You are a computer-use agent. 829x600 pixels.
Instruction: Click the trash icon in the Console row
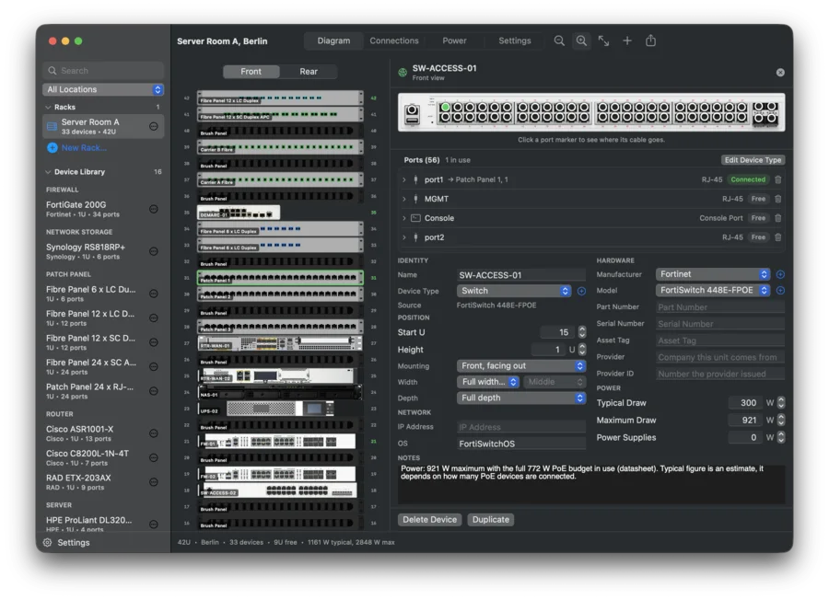777,218
